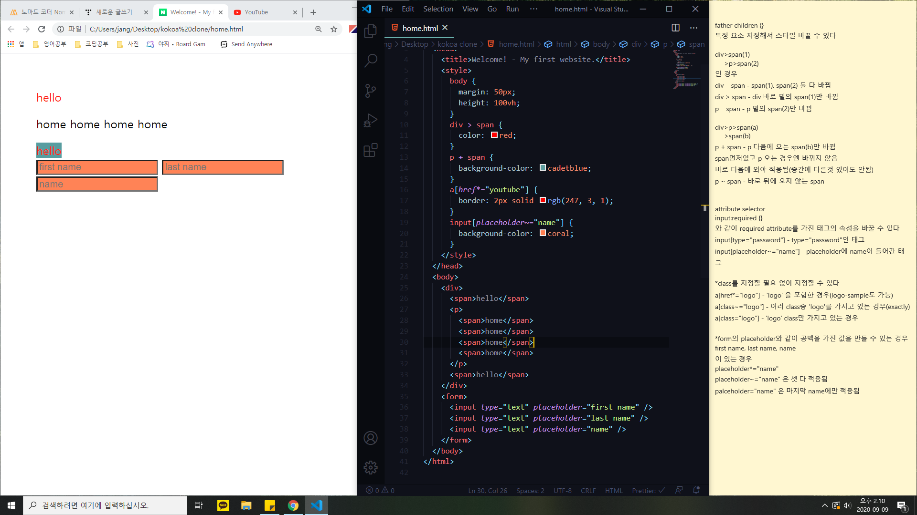Open the Manage gear settings icon
This screenshot has width=917, height=515.
click(371, 467)
